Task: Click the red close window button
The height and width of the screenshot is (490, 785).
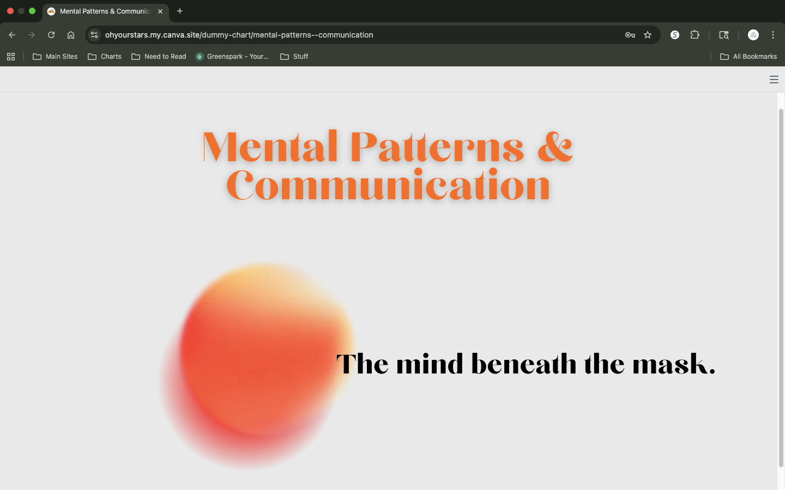Action: click(x=10, y=11)
